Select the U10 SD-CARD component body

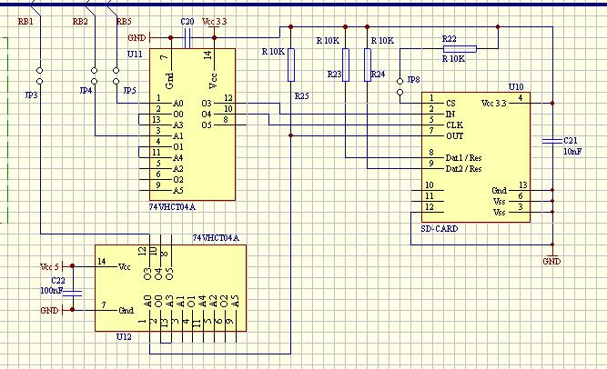tap(476, 157)
